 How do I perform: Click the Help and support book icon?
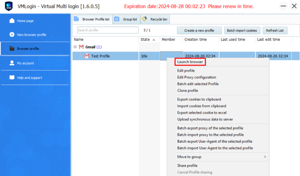(x=12, y=78)
